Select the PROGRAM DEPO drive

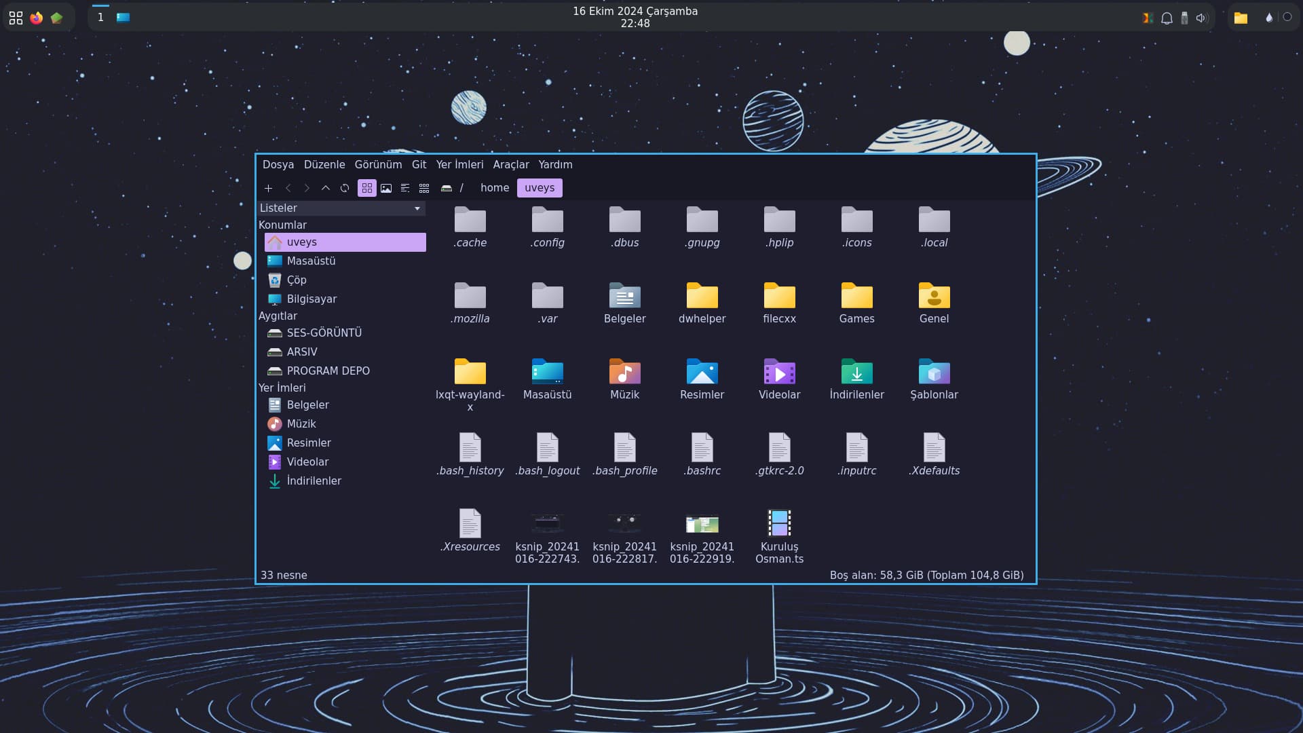(x=345, y=371)
